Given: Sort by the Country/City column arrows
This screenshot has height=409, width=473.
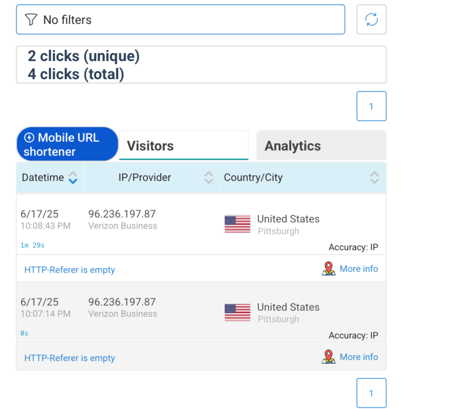Looking at the screenshot, I should pos(374,178).
